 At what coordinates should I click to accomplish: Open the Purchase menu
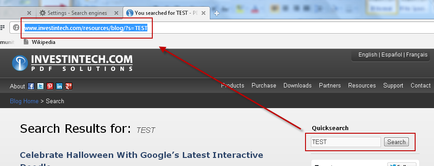coord(264,86)
